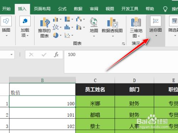Open the 页面布局 tab
Viewport: 178px width, 133px height.
click(x=42, y=9)
